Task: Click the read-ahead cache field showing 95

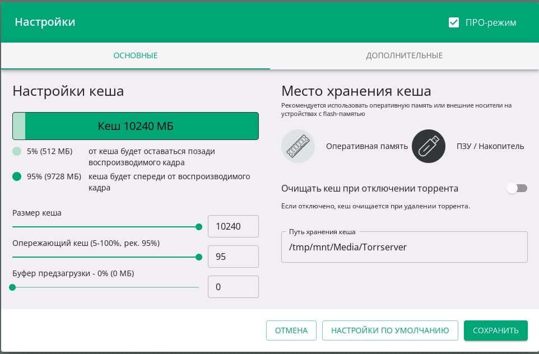Action: point(233,257)
